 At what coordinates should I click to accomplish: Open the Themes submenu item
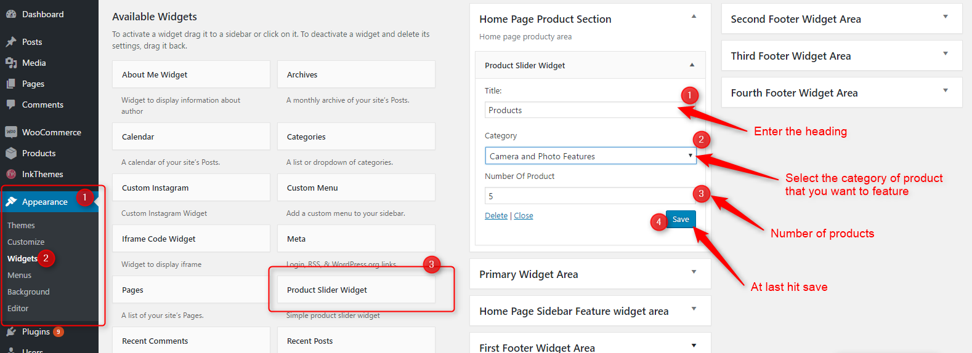click(x=21, y=225)
